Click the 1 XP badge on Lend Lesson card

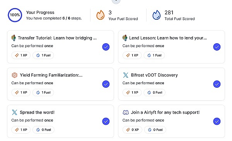132,55
